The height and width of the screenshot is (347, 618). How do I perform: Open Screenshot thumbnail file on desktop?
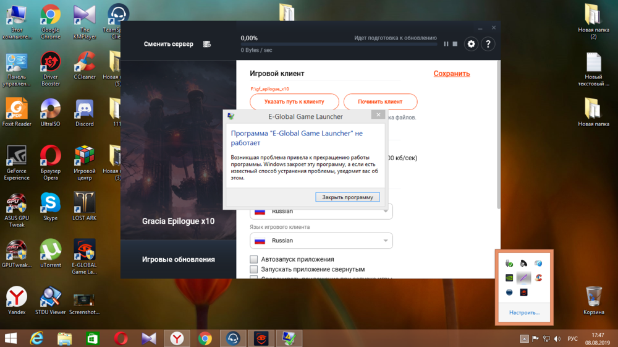pos(84,304)
